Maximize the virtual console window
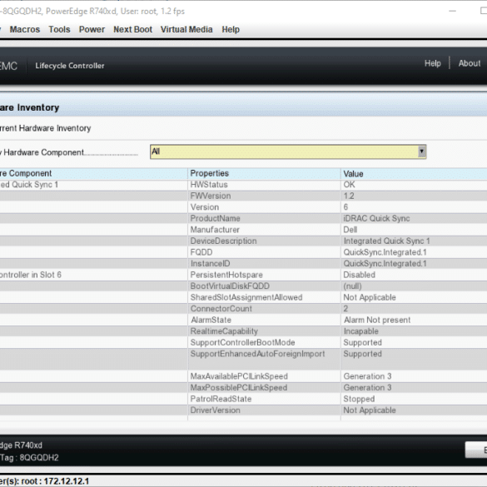This screenshot has height=487, width=487. pos(484,11)
